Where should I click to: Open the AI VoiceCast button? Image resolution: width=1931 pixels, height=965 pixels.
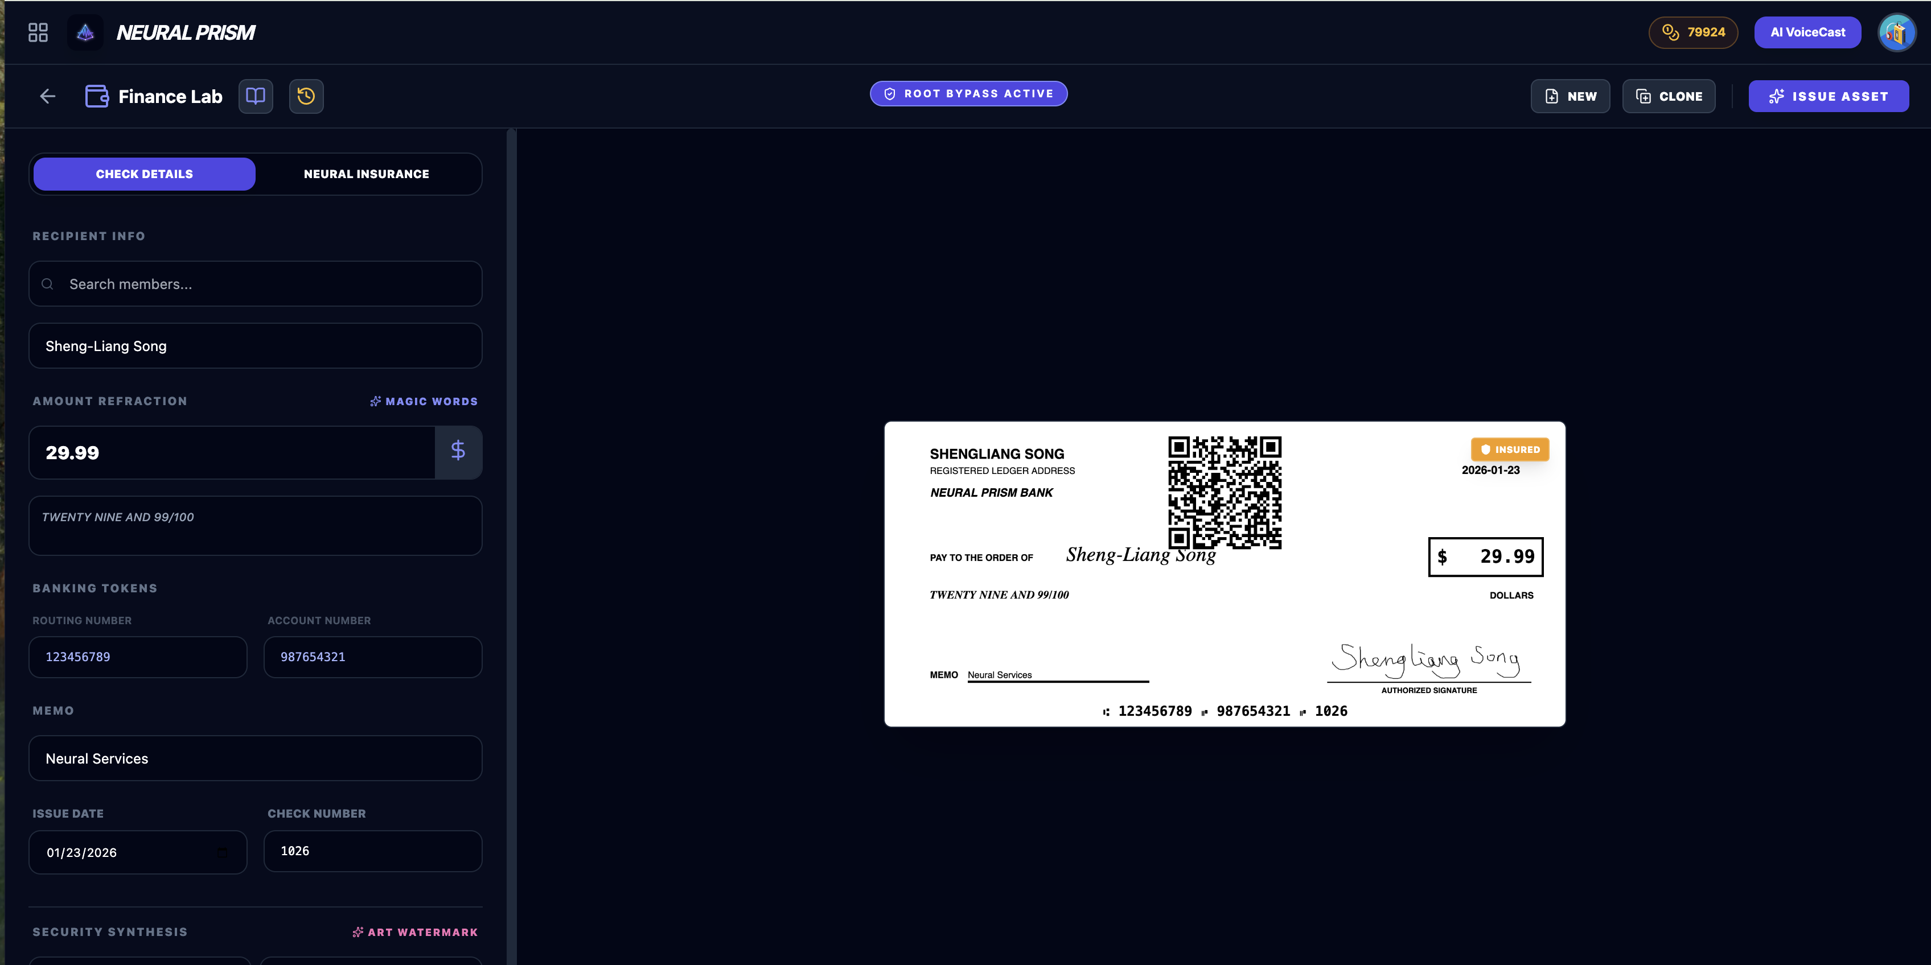(x=1807, y=32)
